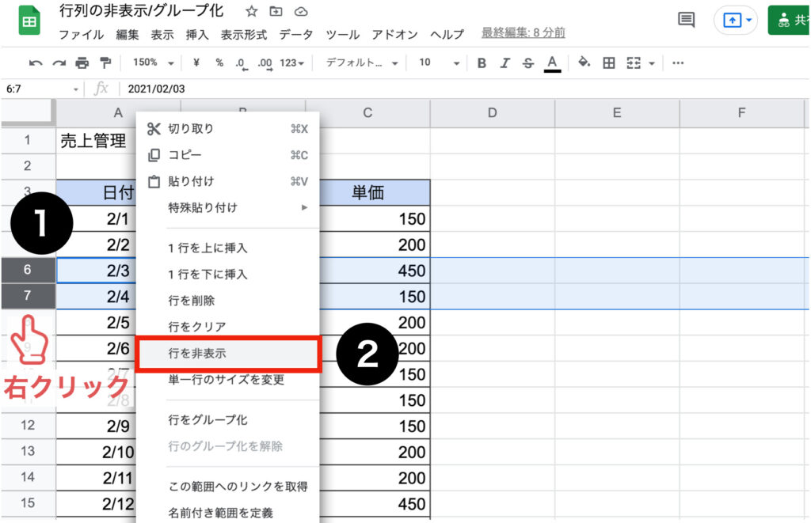Choose 行をグループ化
The width and height of the screenshot is (811, 523).
pos(227,420)
